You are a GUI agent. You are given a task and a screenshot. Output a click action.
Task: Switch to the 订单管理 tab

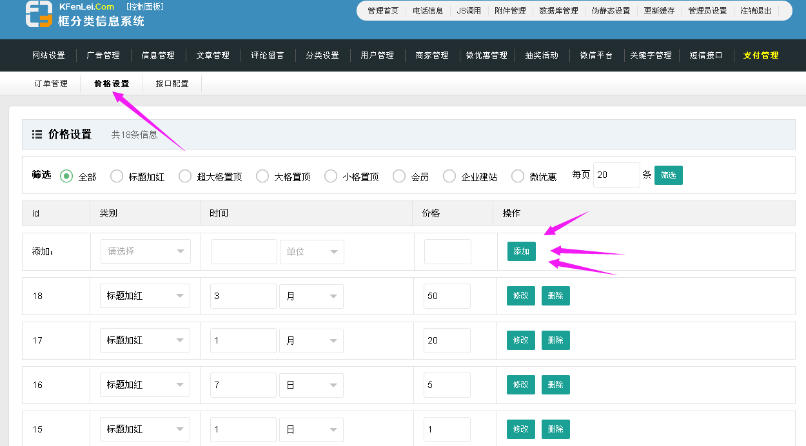pyautogui.click(x=51, y=84)
